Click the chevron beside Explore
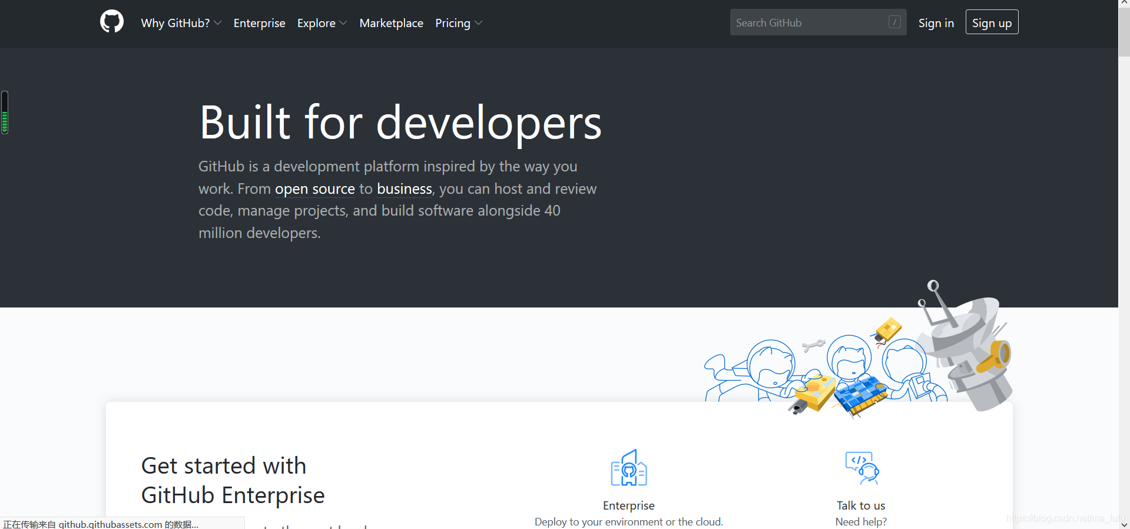Screen dimensions: 1130x529 [x=343, y=23]
